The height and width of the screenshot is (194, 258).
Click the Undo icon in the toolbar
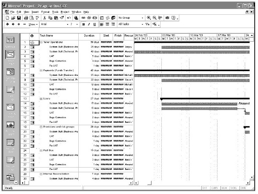(69, 18)
